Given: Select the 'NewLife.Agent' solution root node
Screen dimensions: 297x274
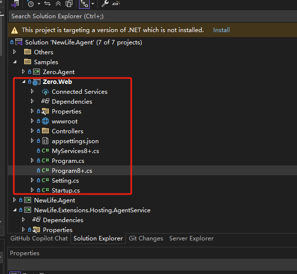Looking at the screenshot, I should point(83,42).
